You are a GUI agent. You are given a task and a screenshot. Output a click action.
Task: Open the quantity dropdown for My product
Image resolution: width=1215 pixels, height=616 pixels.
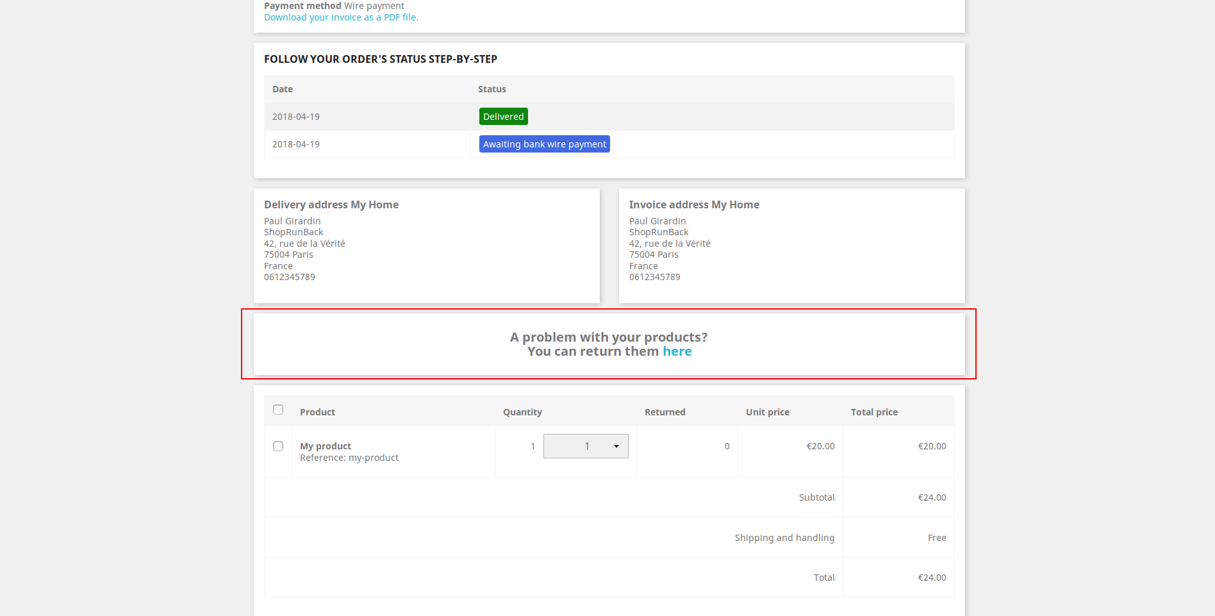[x=586, y=446]
